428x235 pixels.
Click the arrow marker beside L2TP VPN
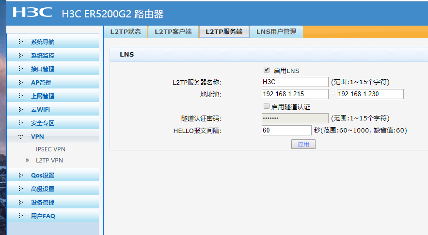[x=28, y=160]
